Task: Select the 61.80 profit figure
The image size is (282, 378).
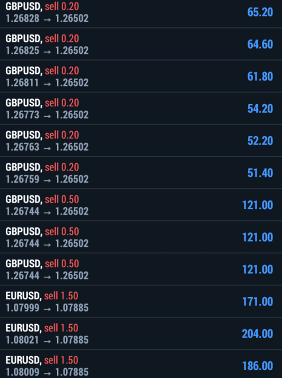Action: (x=260, y=76)
